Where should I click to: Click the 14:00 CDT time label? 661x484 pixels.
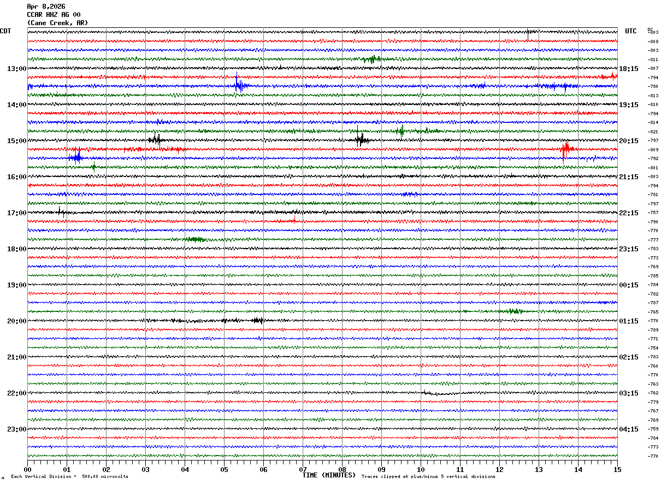[16, 105]
